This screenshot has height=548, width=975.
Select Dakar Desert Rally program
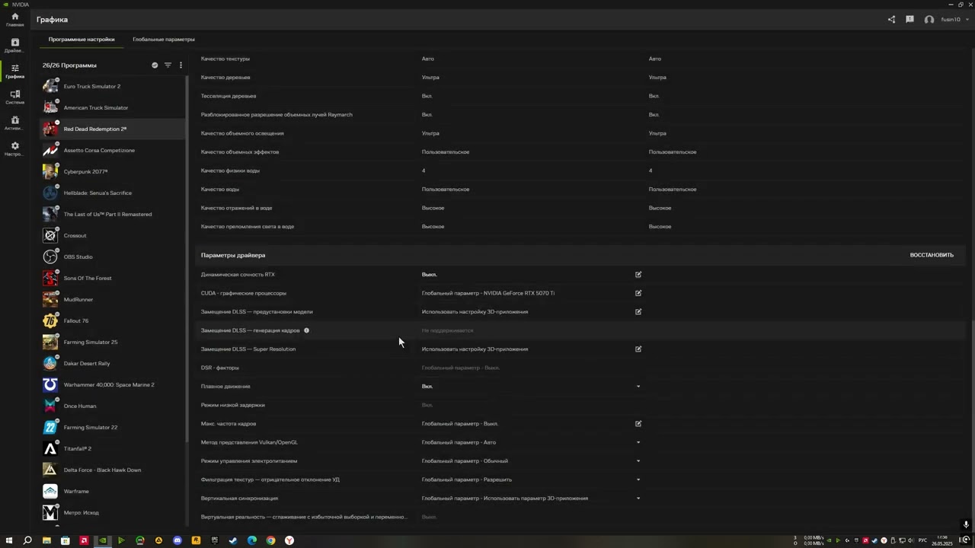pyautogui.click(x=113, y=364)
